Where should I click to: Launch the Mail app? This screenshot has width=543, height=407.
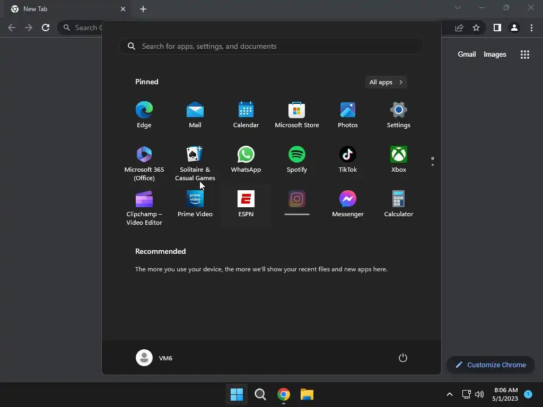pyautogui.click(x=195, y=115)
